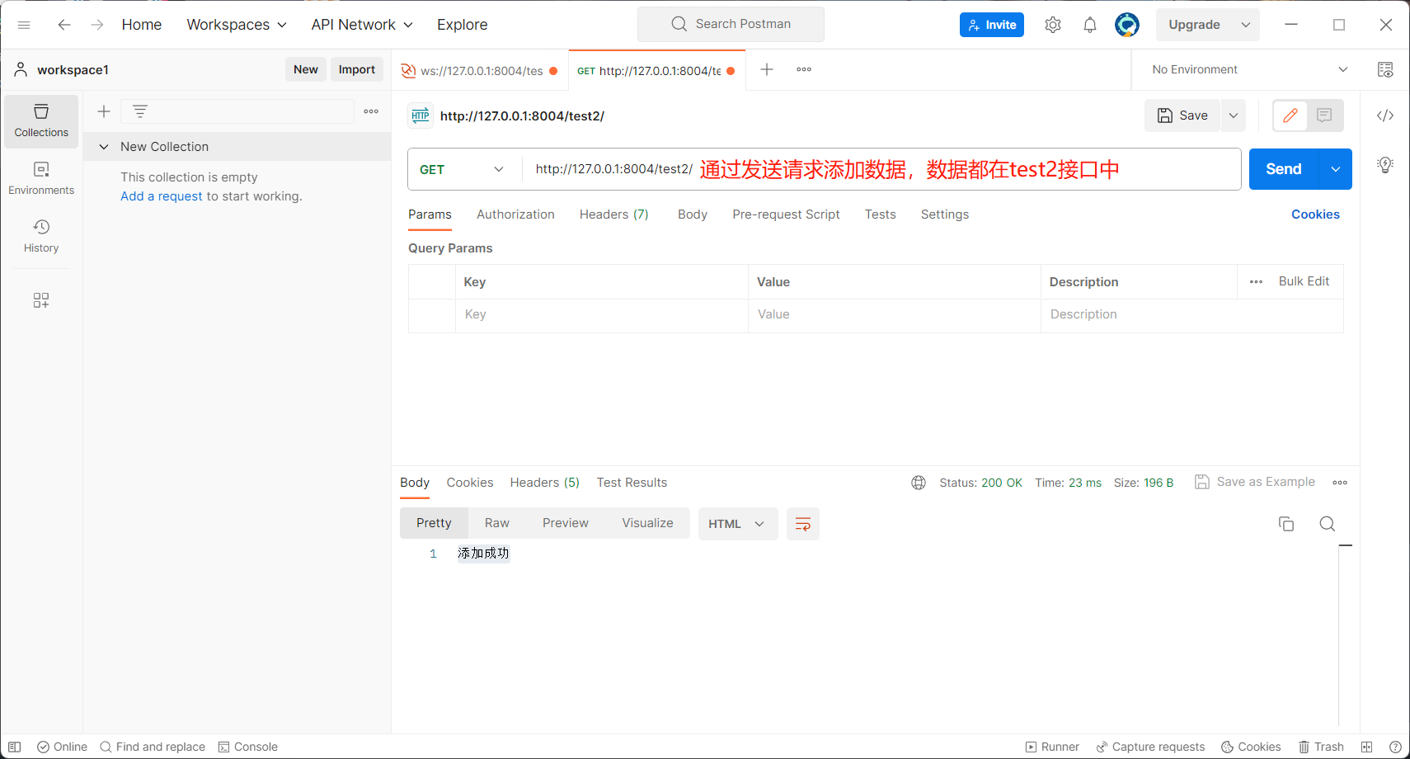The height and width of the screenshot is (759, 1410).
Task: Open the Headers (7) request tab
Action: 614,214
